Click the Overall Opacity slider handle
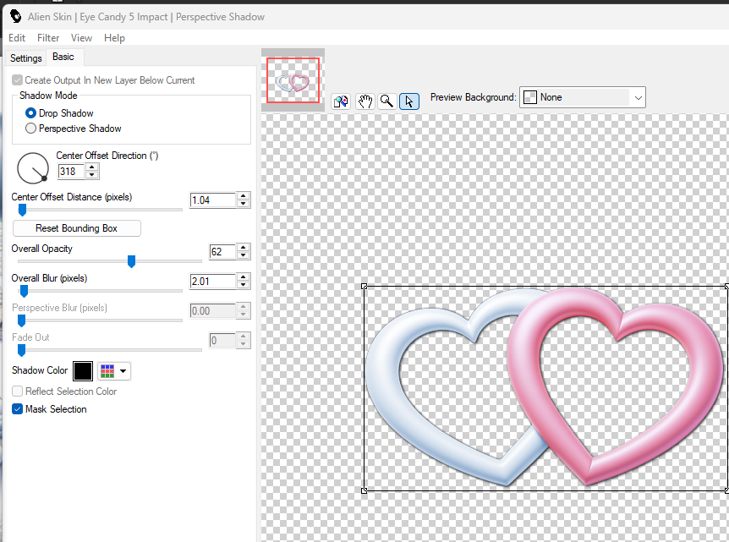The image size is (729, 542). pos(131,262)
